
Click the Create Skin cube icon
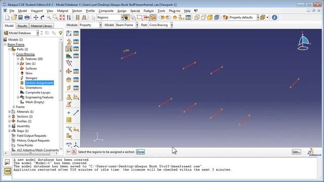point(69,80)
